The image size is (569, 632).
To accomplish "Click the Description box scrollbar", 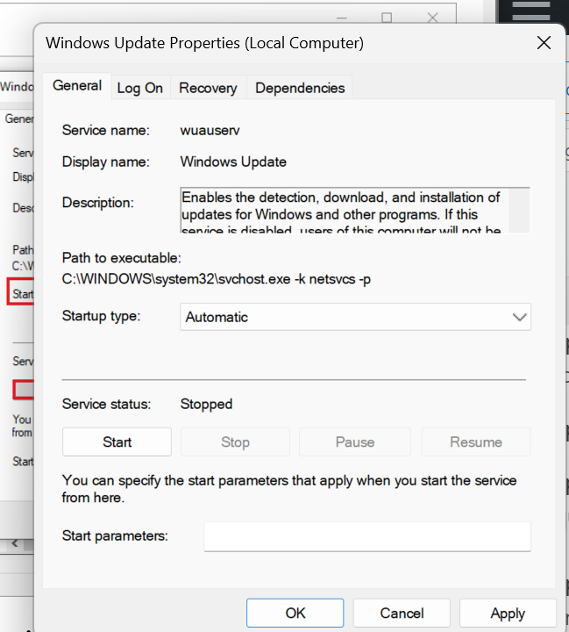I will click(519, 211).
